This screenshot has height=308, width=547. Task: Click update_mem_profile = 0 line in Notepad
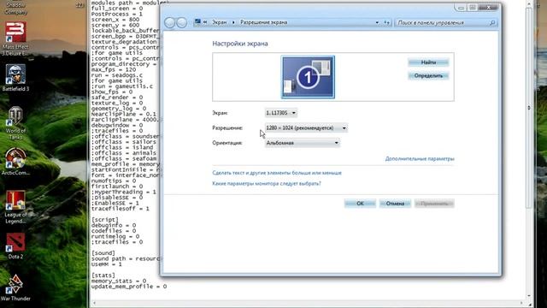pyautogui.click(x=129, y=287)
